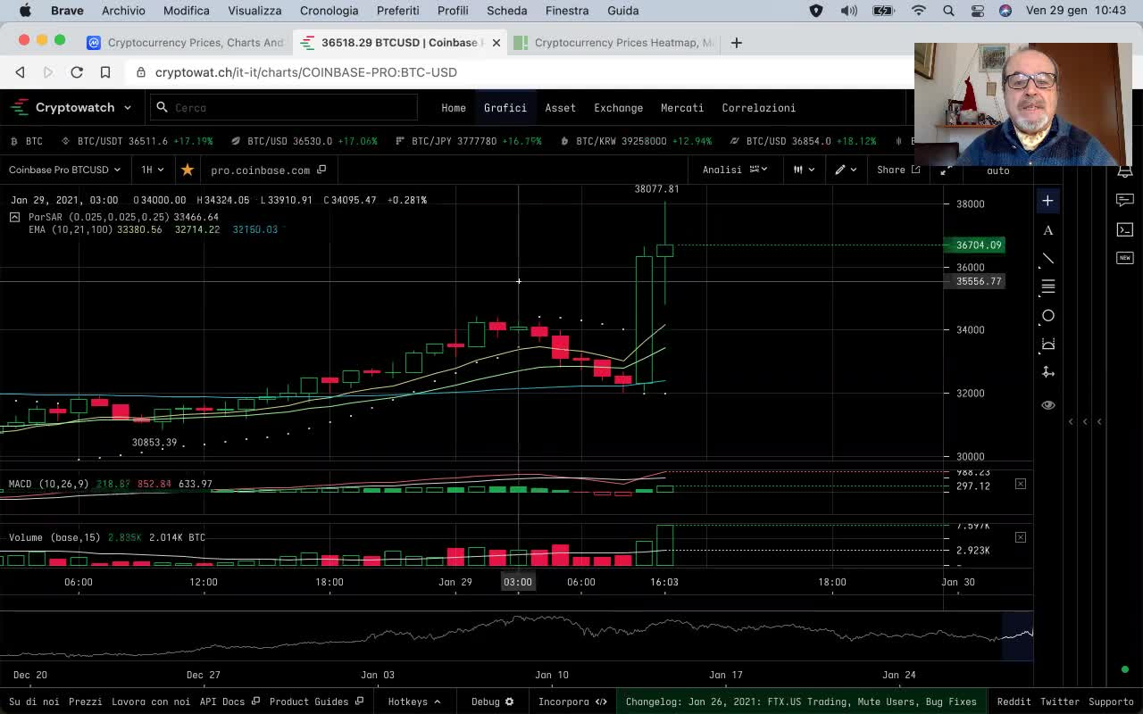Select the crosshair cursor tool
This screenshot has height=714, width=1143.
pos(1047,201)
